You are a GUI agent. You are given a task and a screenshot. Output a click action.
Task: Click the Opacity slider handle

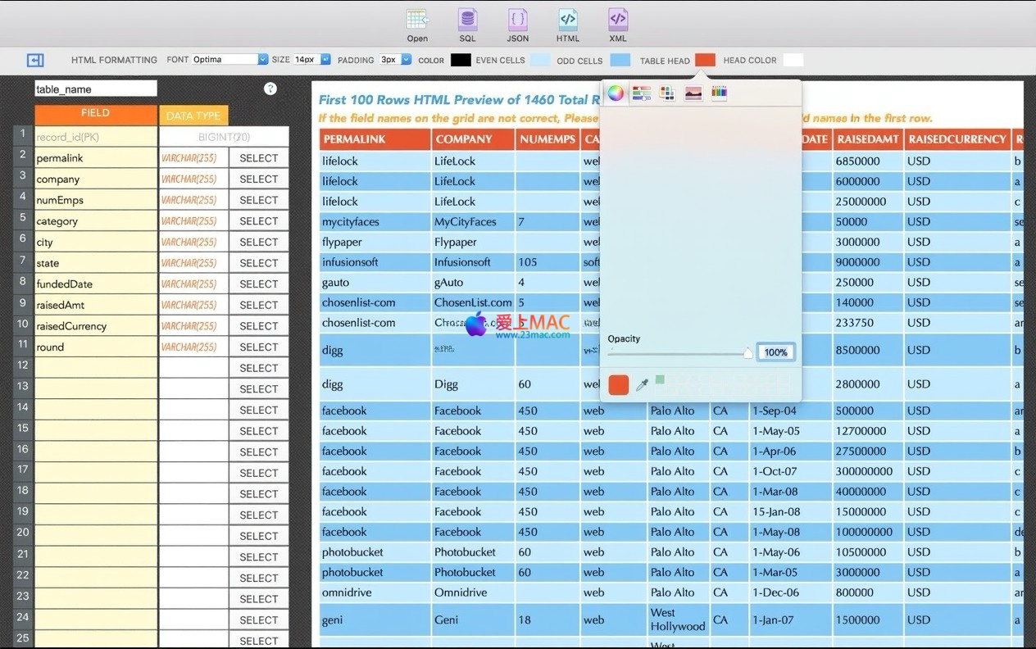point(747,353)
